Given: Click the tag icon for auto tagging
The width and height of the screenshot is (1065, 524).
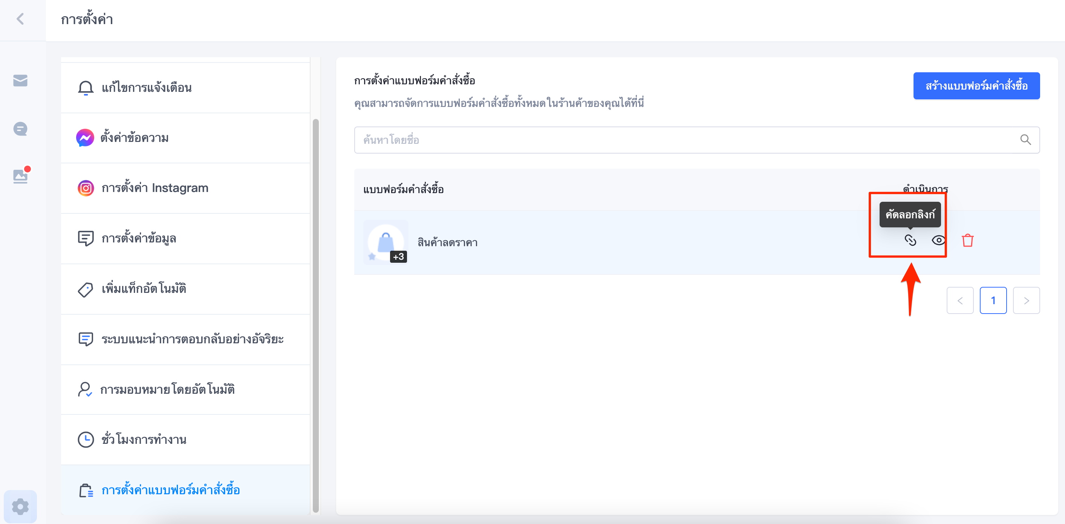Looking at the screenshot, I should [x=86, y=289].
